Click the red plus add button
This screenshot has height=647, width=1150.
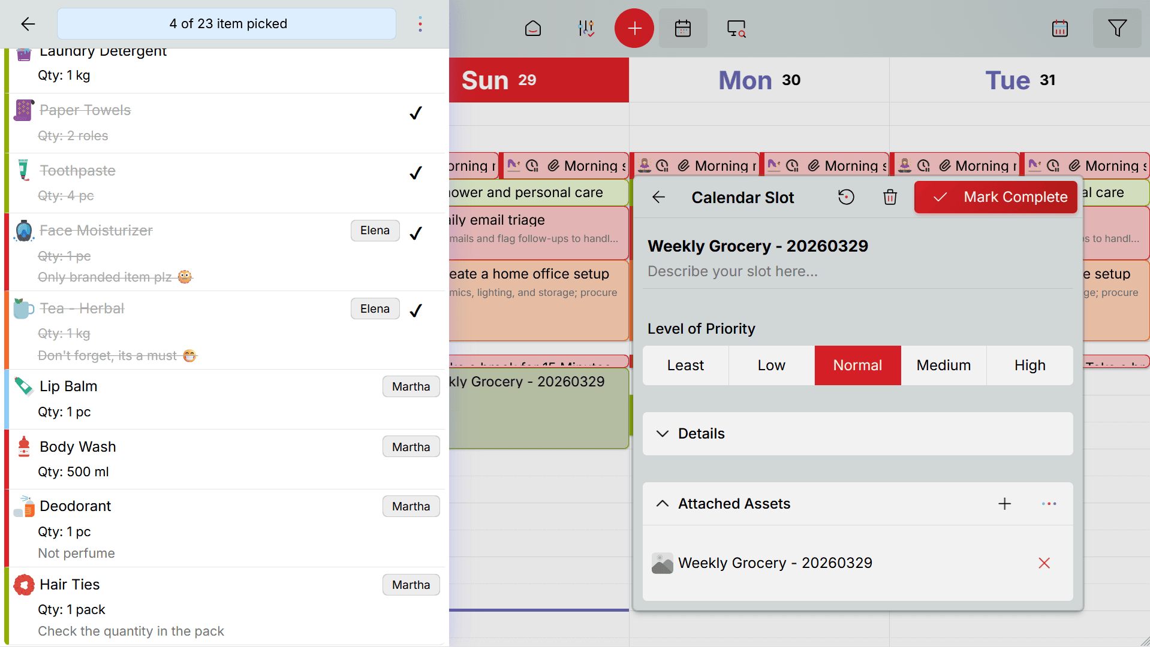[634, 28]
